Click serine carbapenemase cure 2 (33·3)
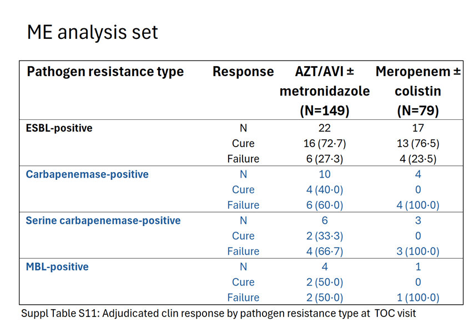 [325, 236]
